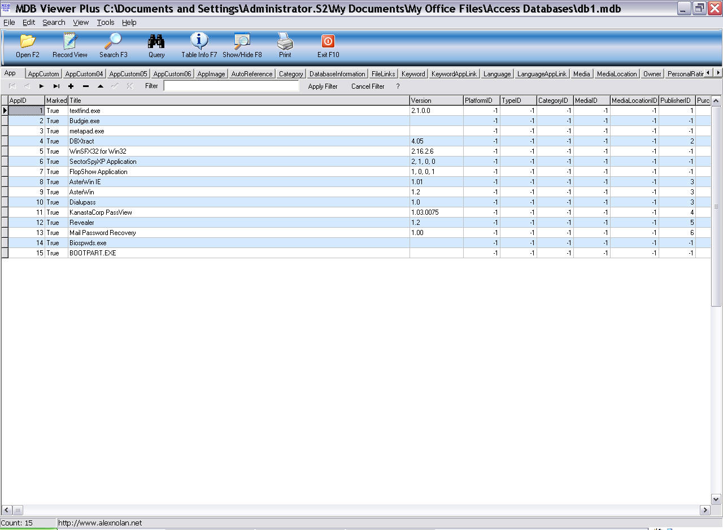Switch to the Category tab
This screenshot has width=723, height=530.
click(x=291, y=74)
